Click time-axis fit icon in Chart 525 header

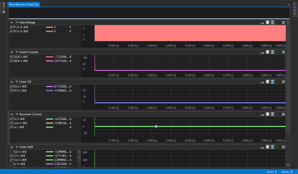[x=273, y=82]
